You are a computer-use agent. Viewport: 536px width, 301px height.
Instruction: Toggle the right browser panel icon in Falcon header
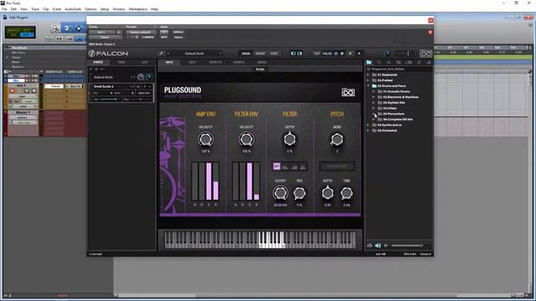[300, 54]
